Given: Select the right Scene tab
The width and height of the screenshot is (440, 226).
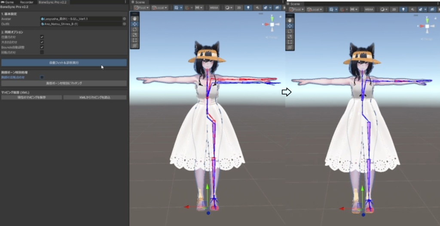Looking at the screenshot, I should [293, 3].
